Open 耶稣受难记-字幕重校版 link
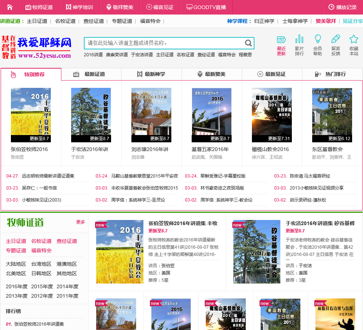This screenshot has height=330, width=363. pyautogui.click(x=223, y=176)
